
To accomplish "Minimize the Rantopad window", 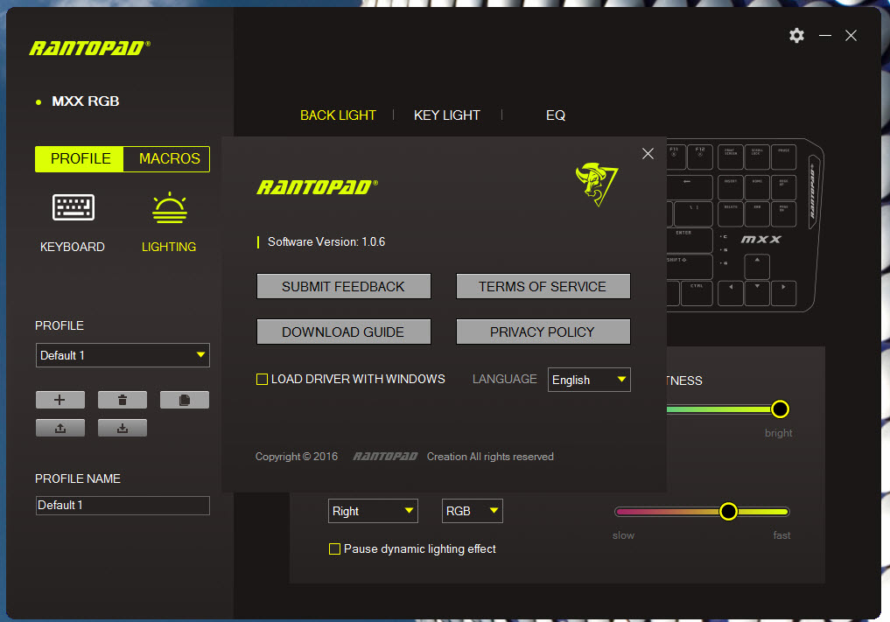I will (x=824, y=36).
